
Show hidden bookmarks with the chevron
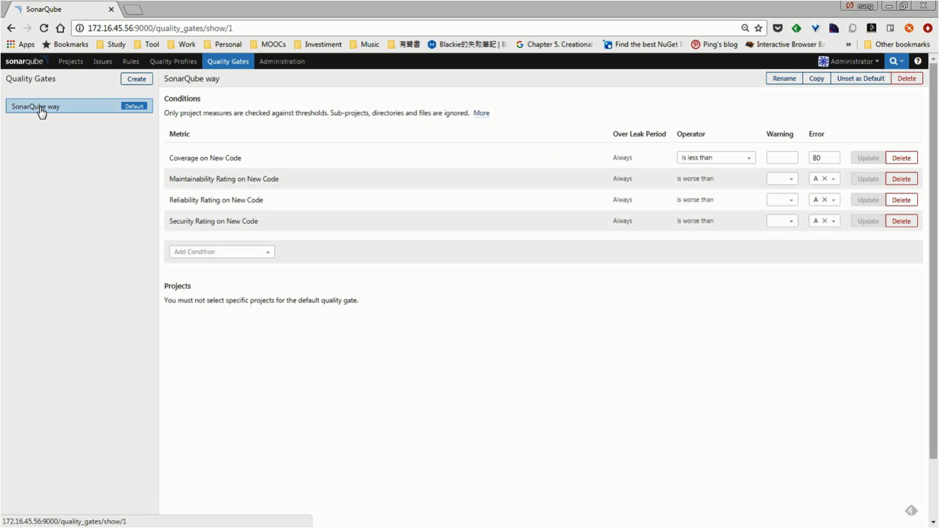848,44
